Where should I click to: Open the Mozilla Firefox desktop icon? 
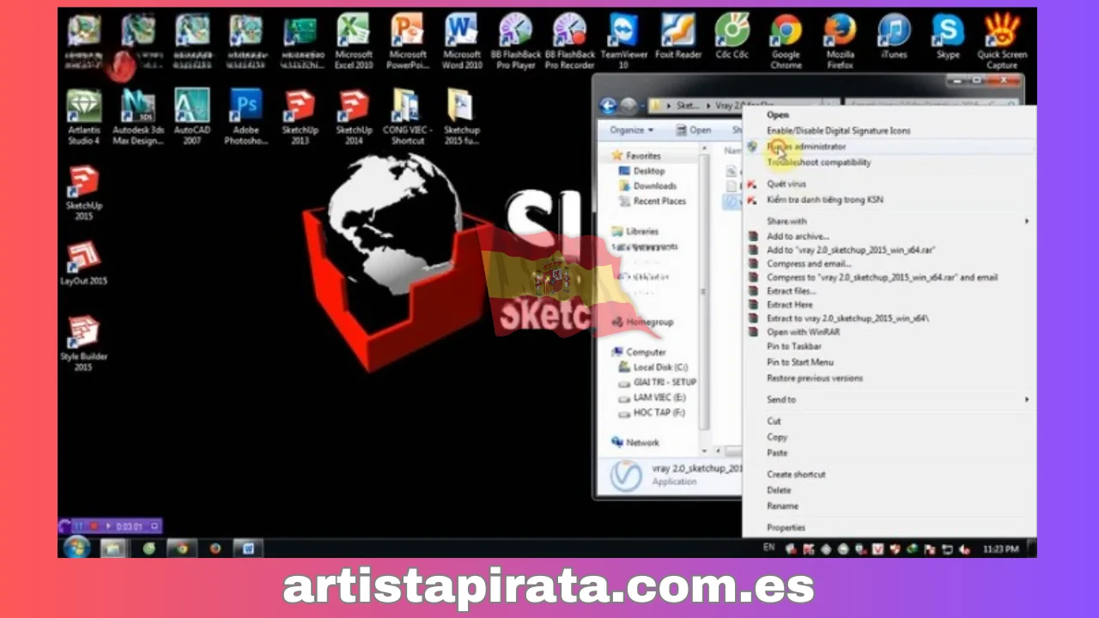[840, 41]
